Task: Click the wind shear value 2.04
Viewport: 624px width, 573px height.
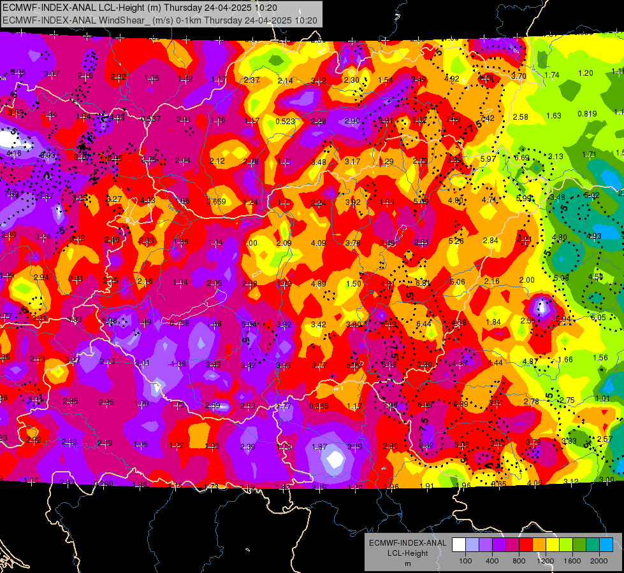Action: [183, 160]
